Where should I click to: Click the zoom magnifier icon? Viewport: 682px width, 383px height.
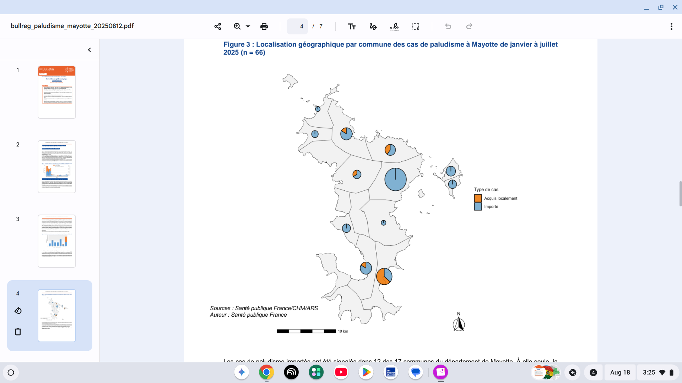click(x=237, y=26)
